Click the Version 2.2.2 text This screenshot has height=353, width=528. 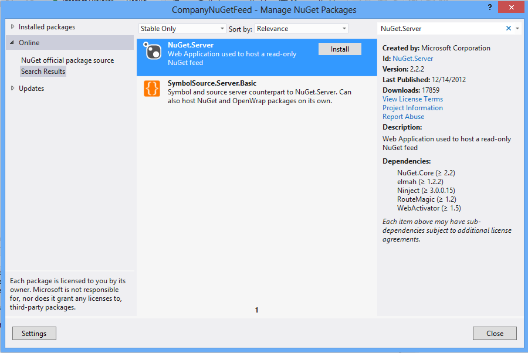tap(404, 69)
